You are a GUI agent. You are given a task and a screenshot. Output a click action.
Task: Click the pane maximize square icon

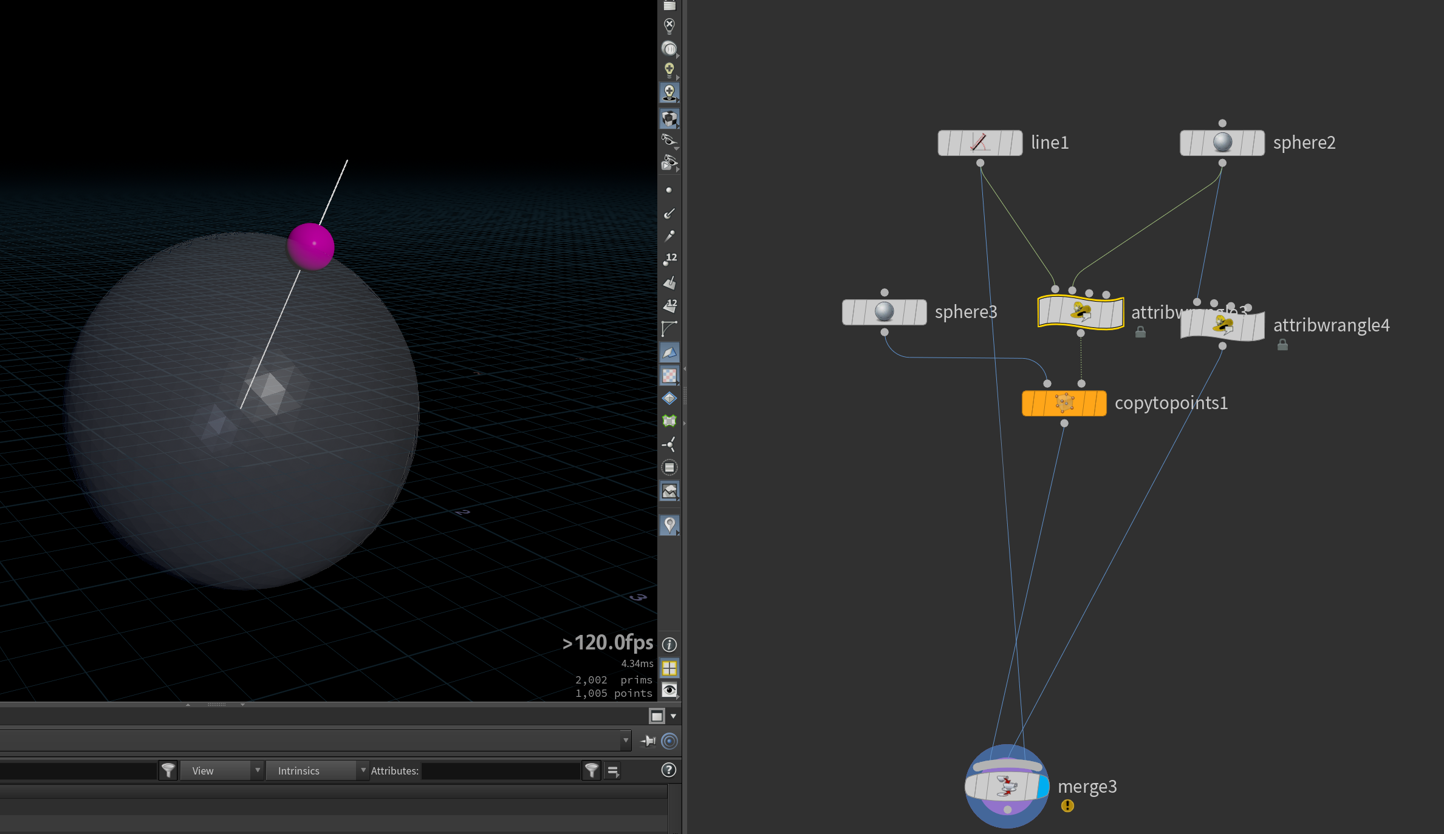pos(657,716)
